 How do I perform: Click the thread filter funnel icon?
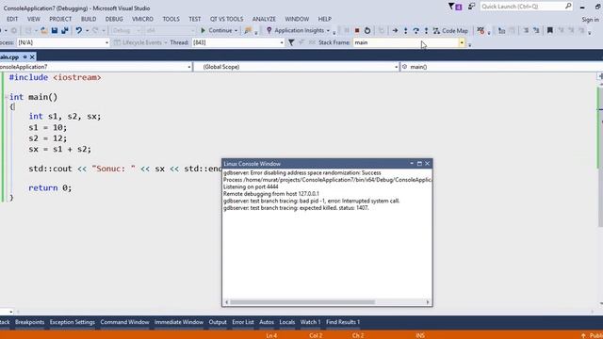pos(291,42)
